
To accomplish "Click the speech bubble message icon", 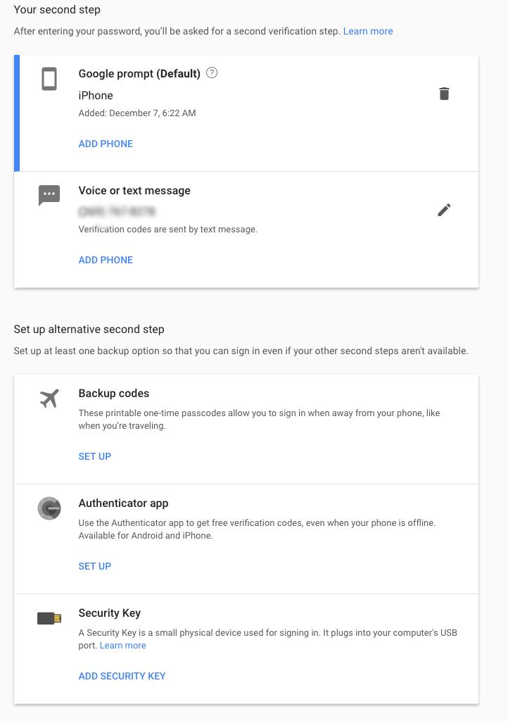I will (49, 195).
